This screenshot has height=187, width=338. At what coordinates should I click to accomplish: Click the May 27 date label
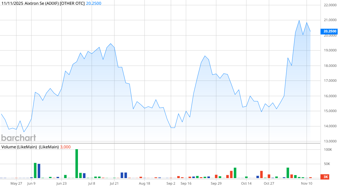pos(16,183)
